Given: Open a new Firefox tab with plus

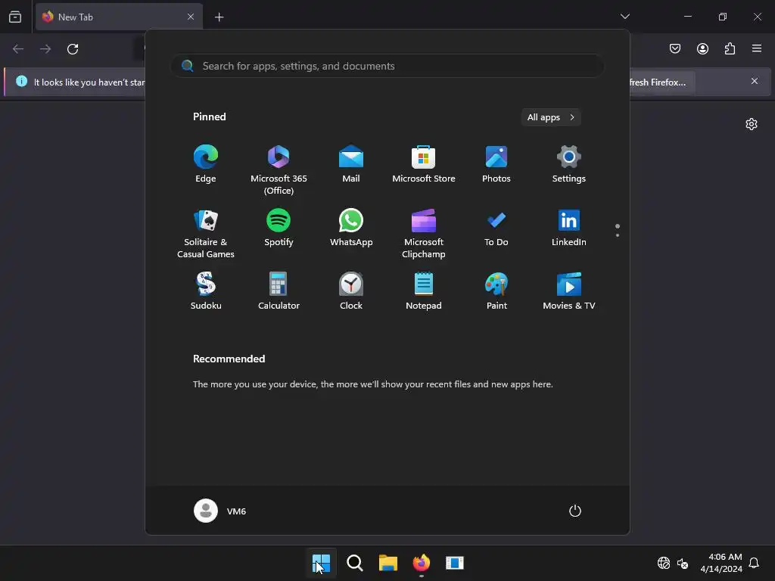Looking at the screenshot, I should pos(219,17).
